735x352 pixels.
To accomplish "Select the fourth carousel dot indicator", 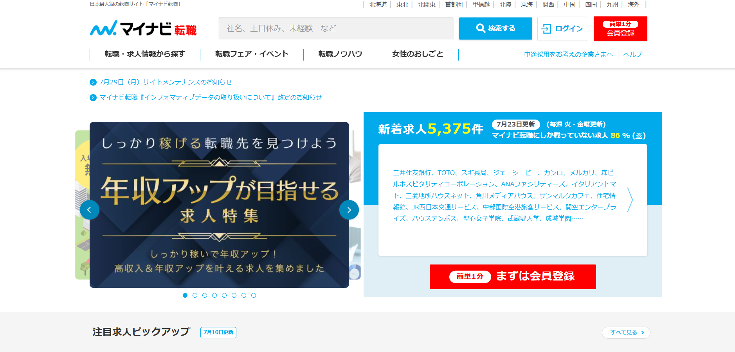I will (x=214, y=295).
